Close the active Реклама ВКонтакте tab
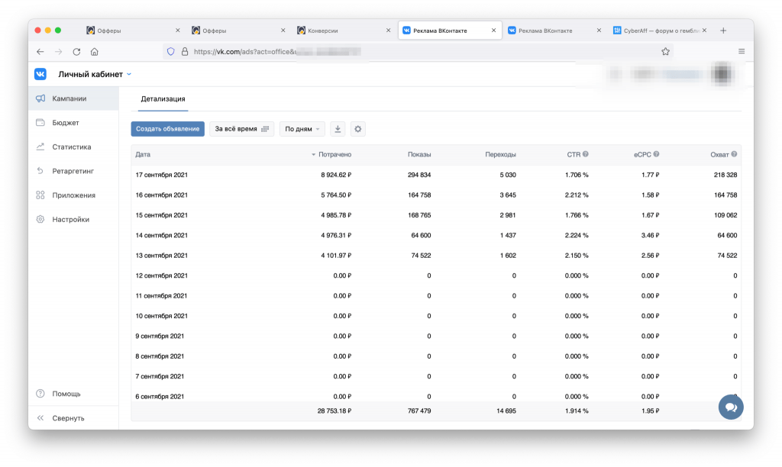The image size is (782, 467). coord(494,31)
